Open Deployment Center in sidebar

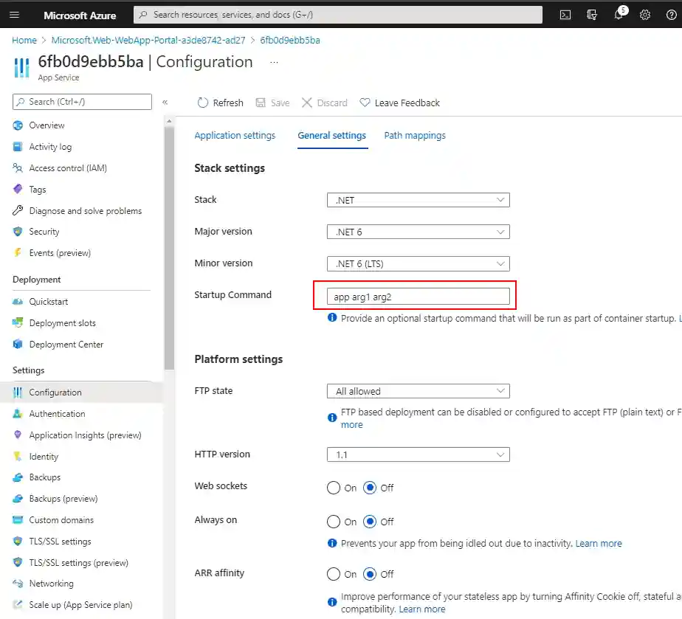66,345
